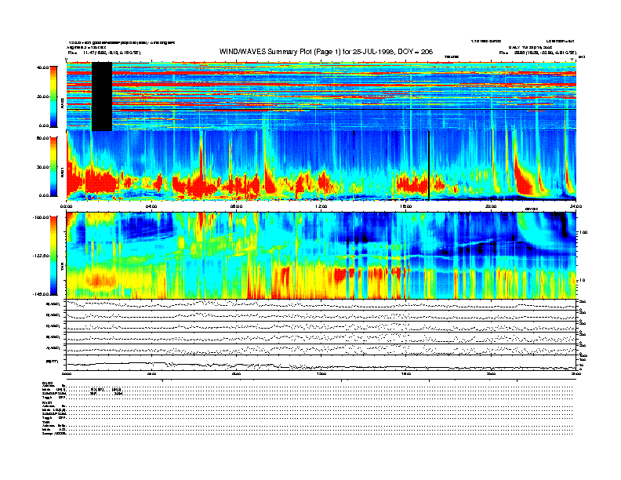Click the 24:00 tick label under middle spectrogram
This screenshot has height=480, width=621.
pyautogui.click(x=576, y=206)
